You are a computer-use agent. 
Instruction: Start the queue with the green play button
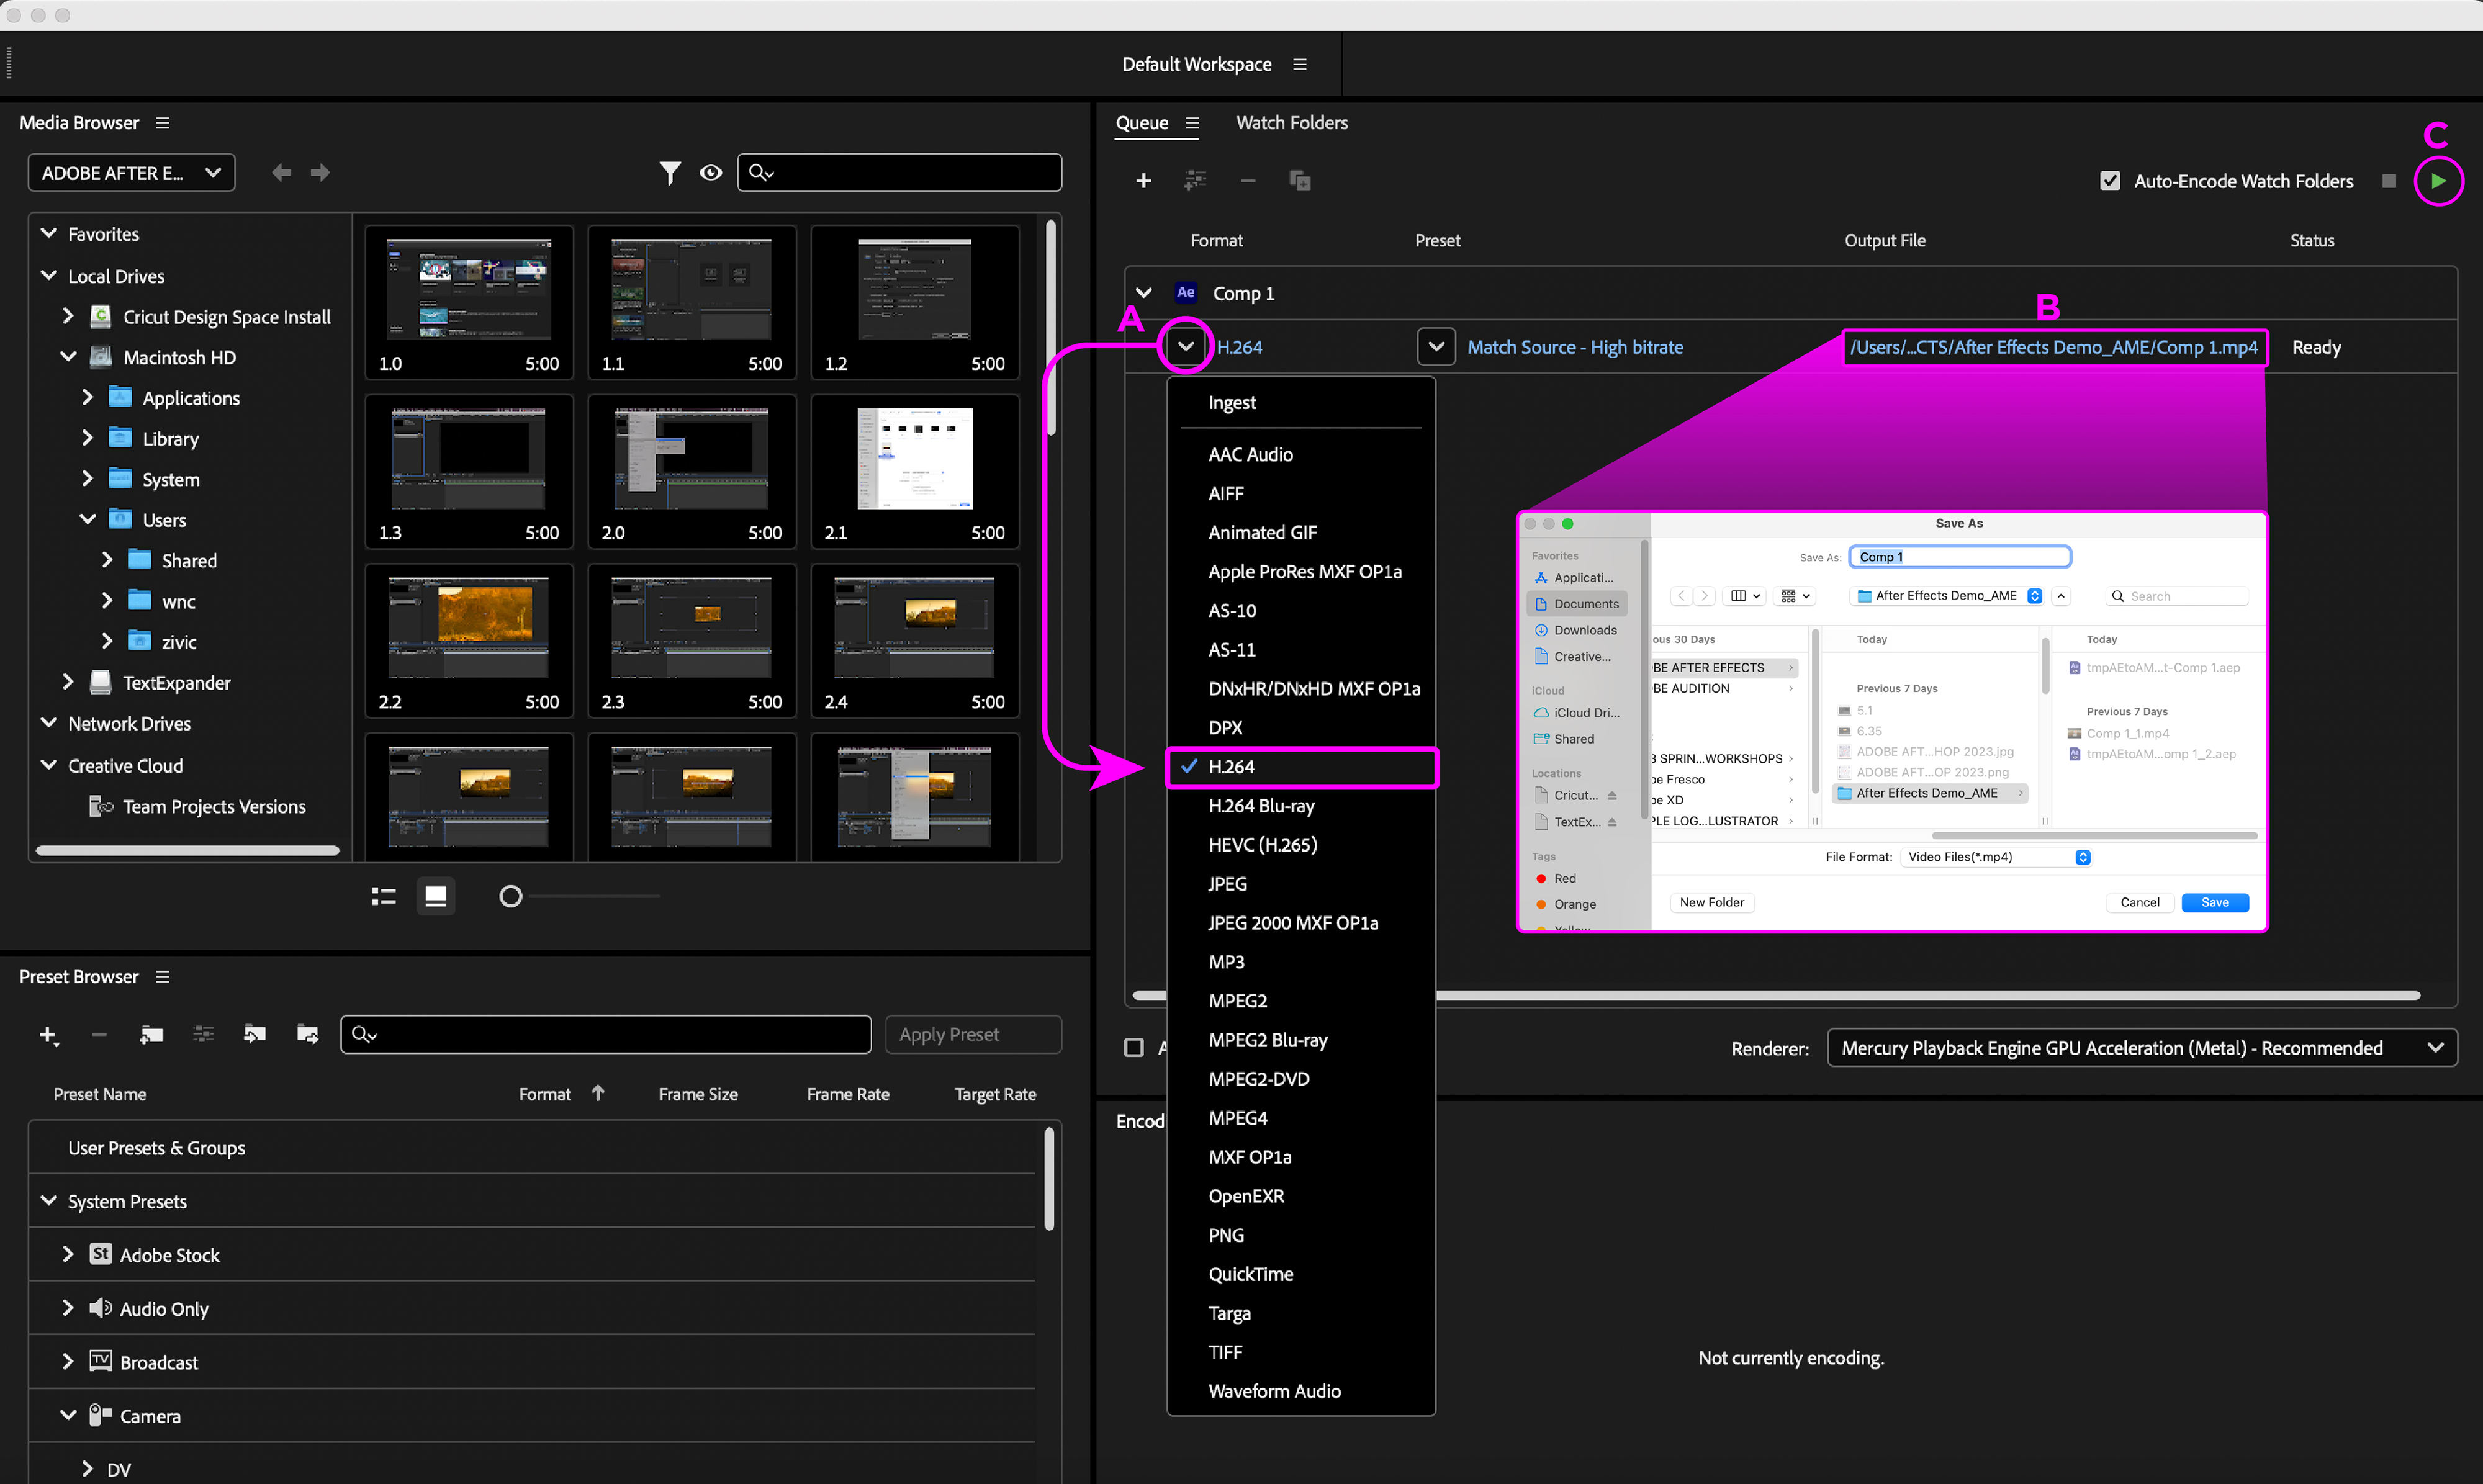(2438, 181)
